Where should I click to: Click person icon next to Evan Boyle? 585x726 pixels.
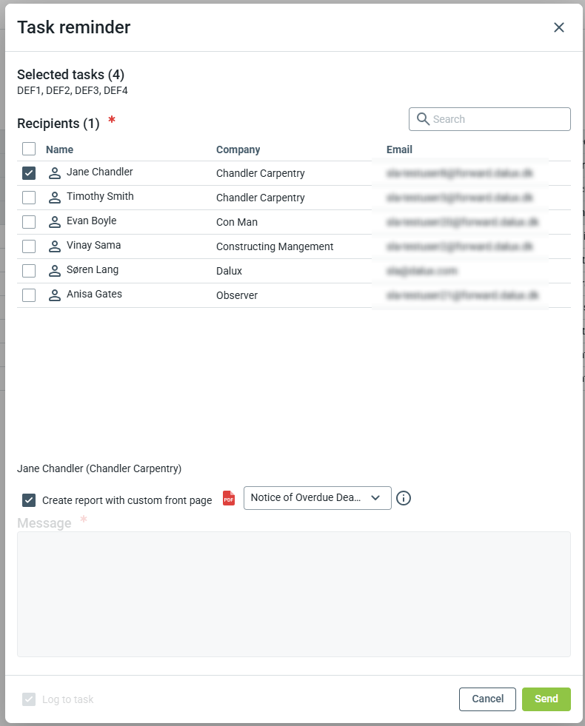tap(54, 222)
